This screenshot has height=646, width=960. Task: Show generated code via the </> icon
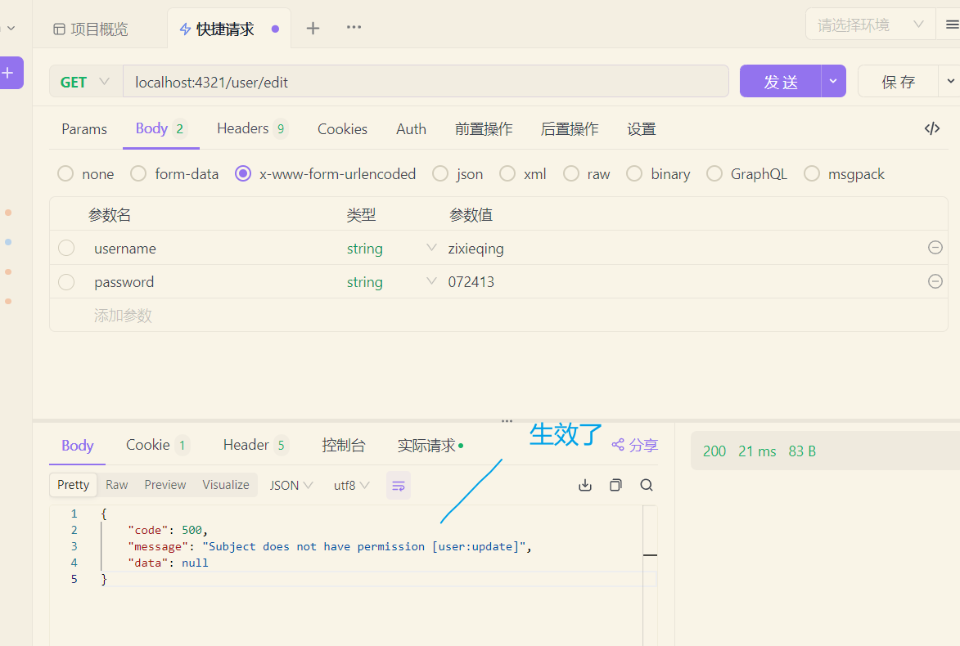932,128
